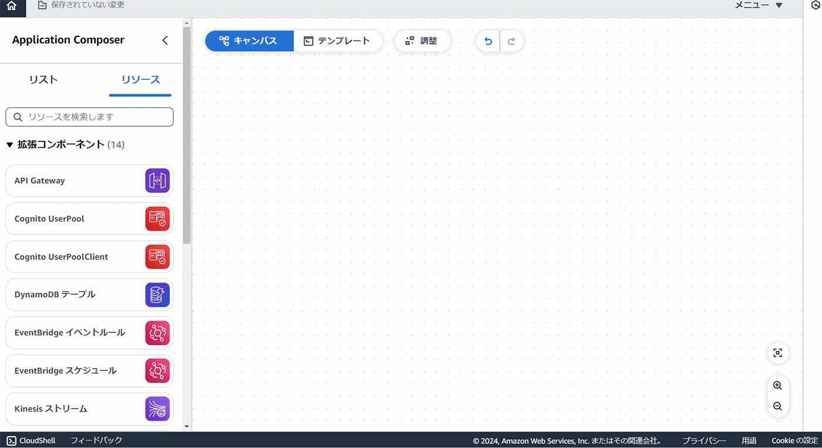Open the プライバシー link
Viewport: 822px width, 448px height.
704,440
